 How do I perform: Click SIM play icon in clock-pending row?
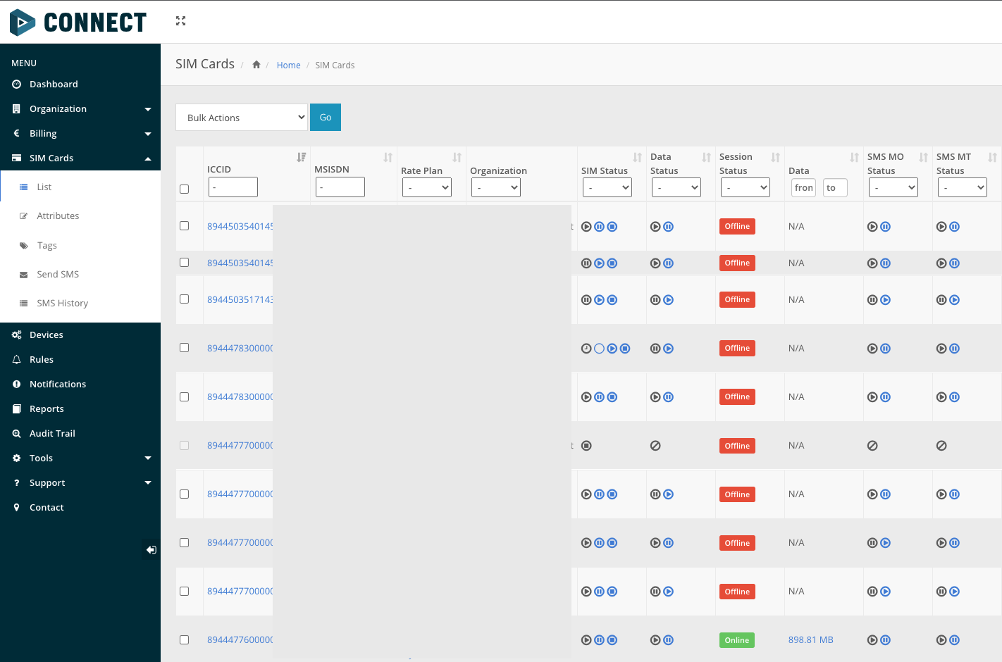click(612, 349)
